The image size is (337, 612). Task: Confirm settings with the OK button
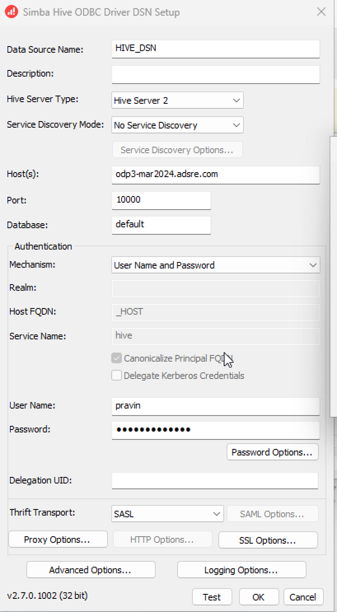tap(259, 597)
